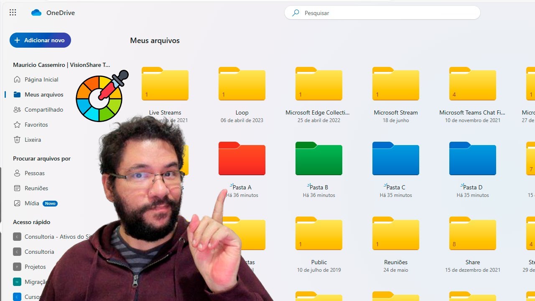This screenshot has width=535, height=301.
Task: Focus the Pesquisar search field
Action: pos(382,13)
